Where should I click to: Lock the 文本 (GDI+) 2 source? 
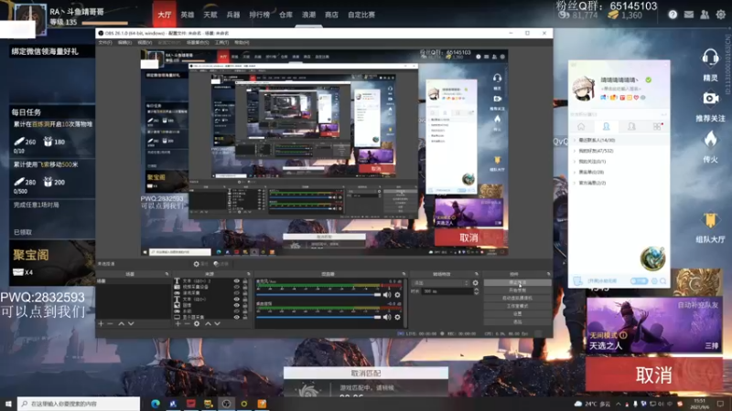[x=245, y=281]
